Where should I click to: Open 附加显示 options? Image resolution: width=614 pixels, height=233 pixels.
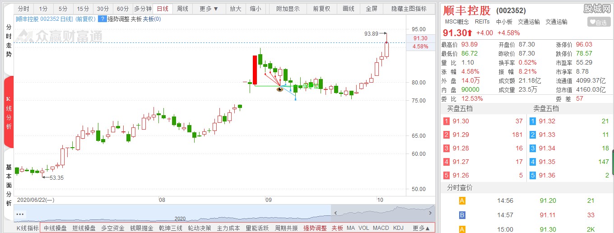(x=288, y=9)
